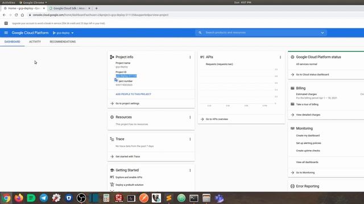Click the project number value
The image size is (364, 204).
pos(124,85)
